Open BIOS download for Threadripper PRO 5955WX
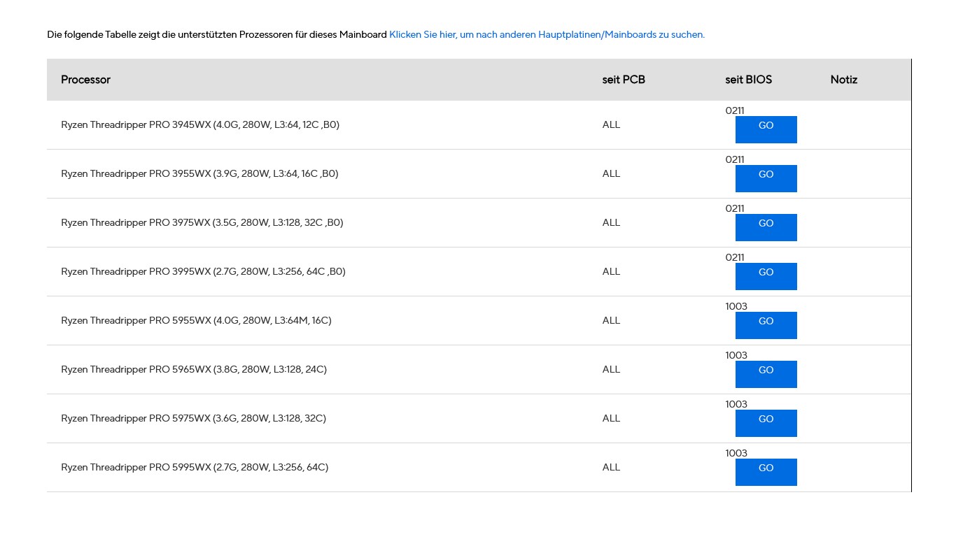Screen dimensions: 963x546 [x=766, y=325]
